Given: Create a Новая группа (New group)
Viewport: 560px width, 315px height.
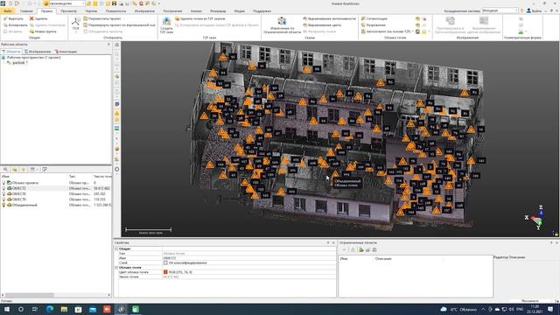Looking at the screenshot, I should click(43, 31).
